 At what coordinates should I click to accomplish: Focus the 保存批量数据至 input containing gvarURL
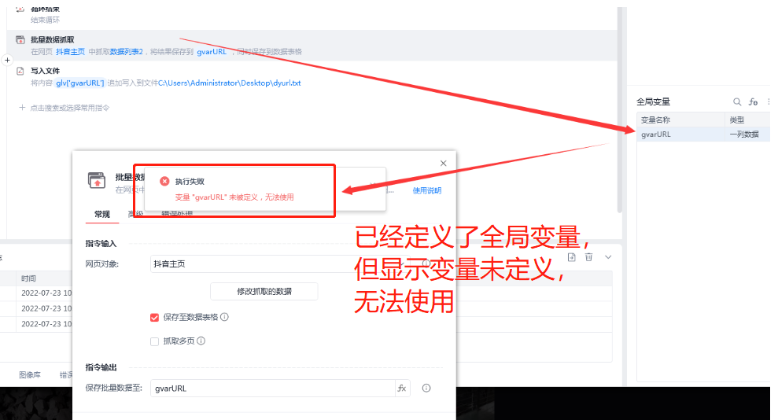(x=274, y=389)
